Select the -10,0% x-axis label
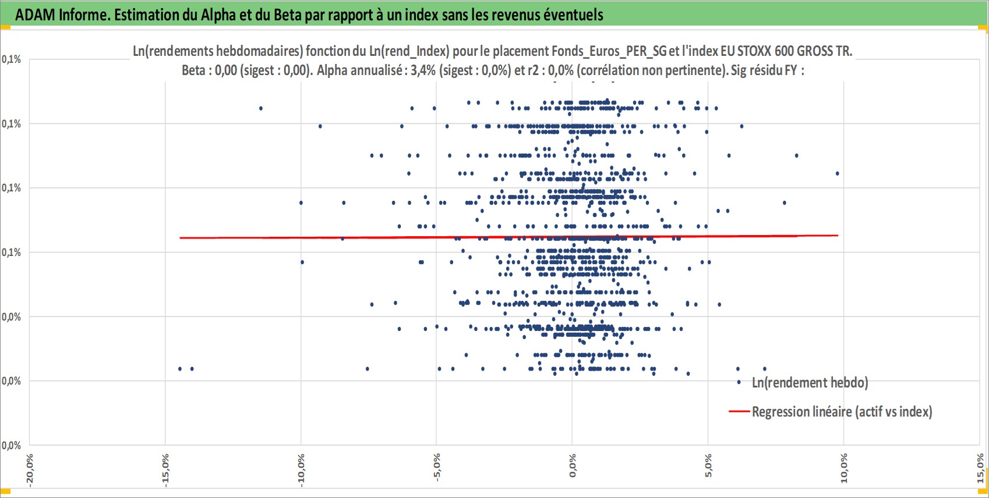Viewport: 989px width, 498px height. (301, 469)
